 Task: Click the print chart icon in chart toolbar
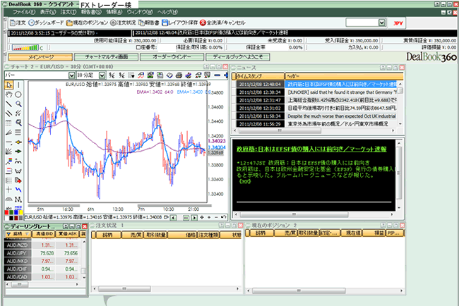179,75
